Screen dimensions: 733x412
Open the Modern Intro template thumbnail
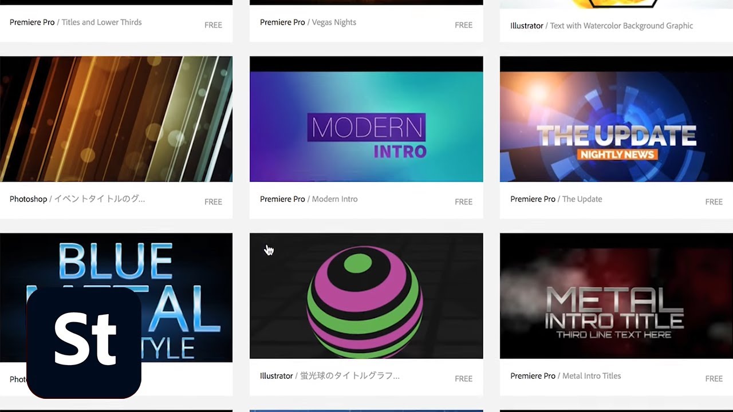(x=366, y=119)
